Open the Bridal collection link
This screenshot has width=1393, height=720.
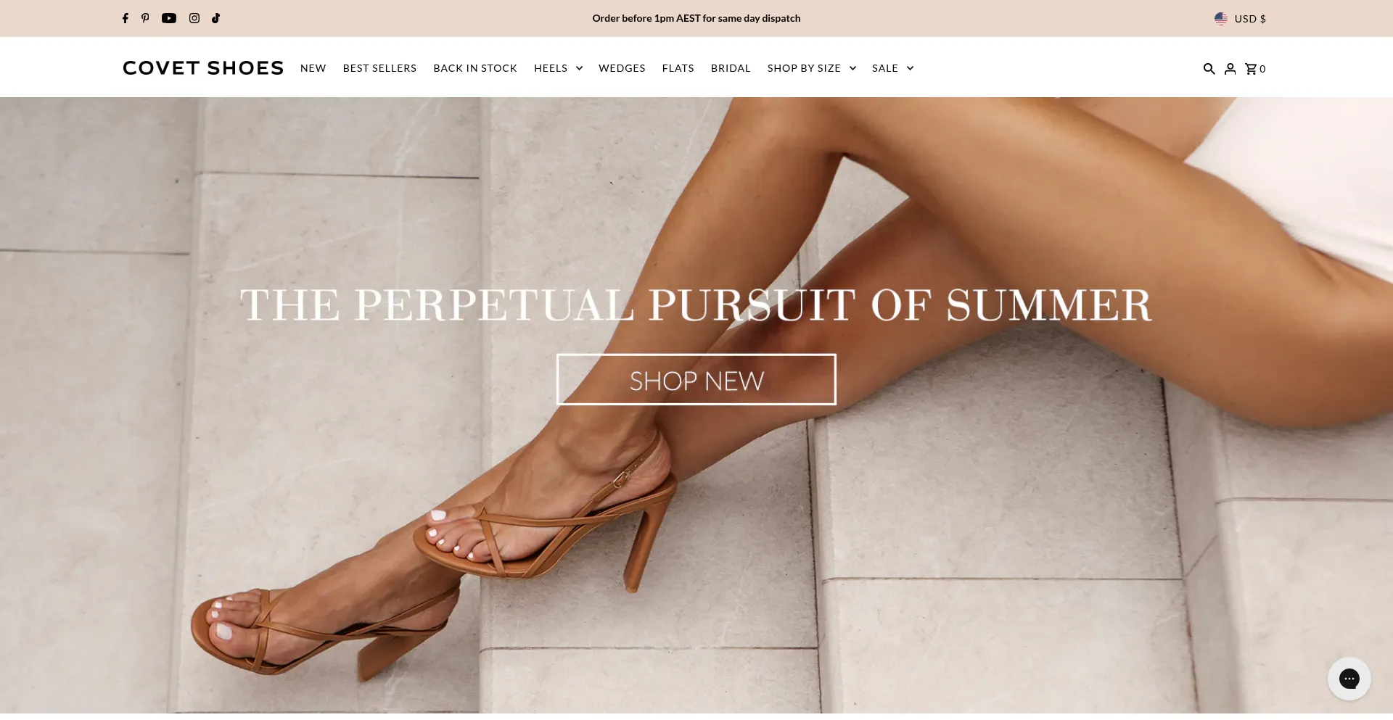click(731, 68)
